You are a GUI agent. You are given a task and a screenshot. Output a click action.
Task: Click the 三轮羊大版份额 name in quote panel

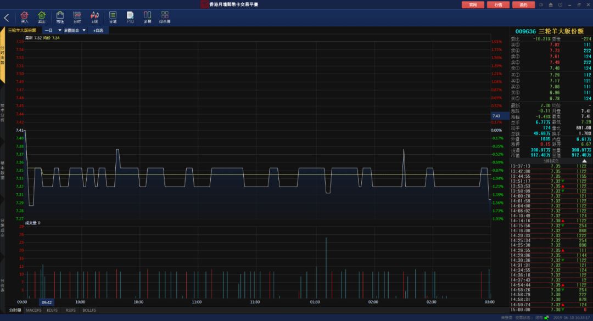click(x=561, y=31)
